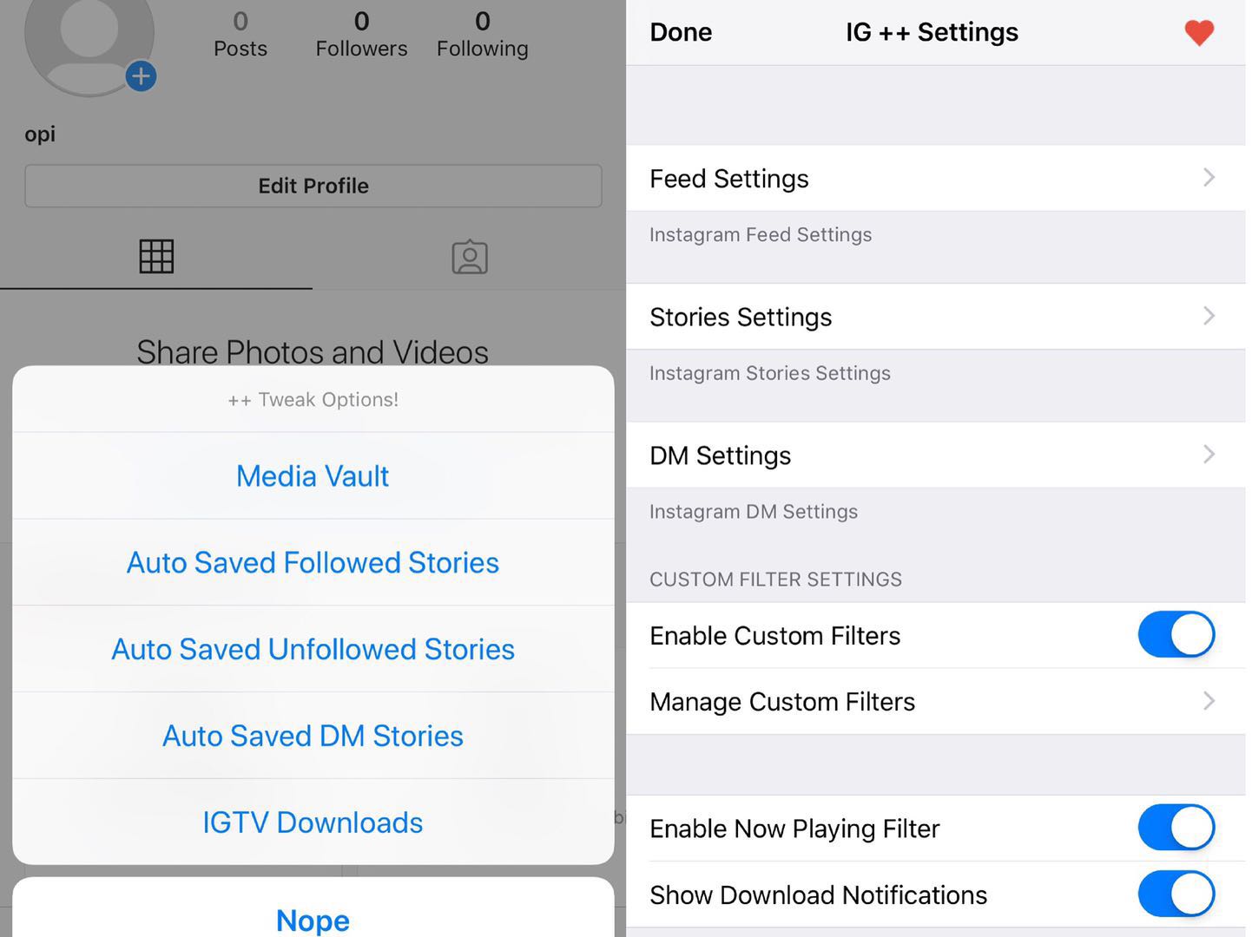Choose Media Vault option
Viewport: 1252px width, 937px height.
(x=313, y=475)
